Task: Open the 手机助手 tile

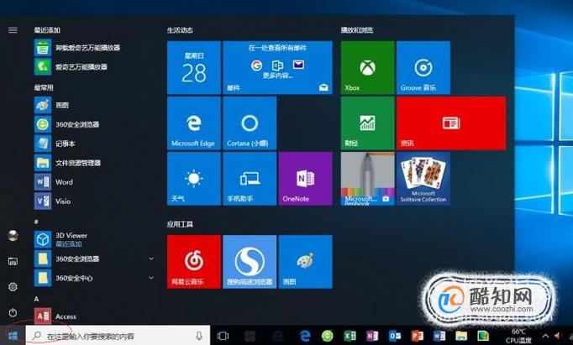Action: pyautogui.click(x=250, y=179)
